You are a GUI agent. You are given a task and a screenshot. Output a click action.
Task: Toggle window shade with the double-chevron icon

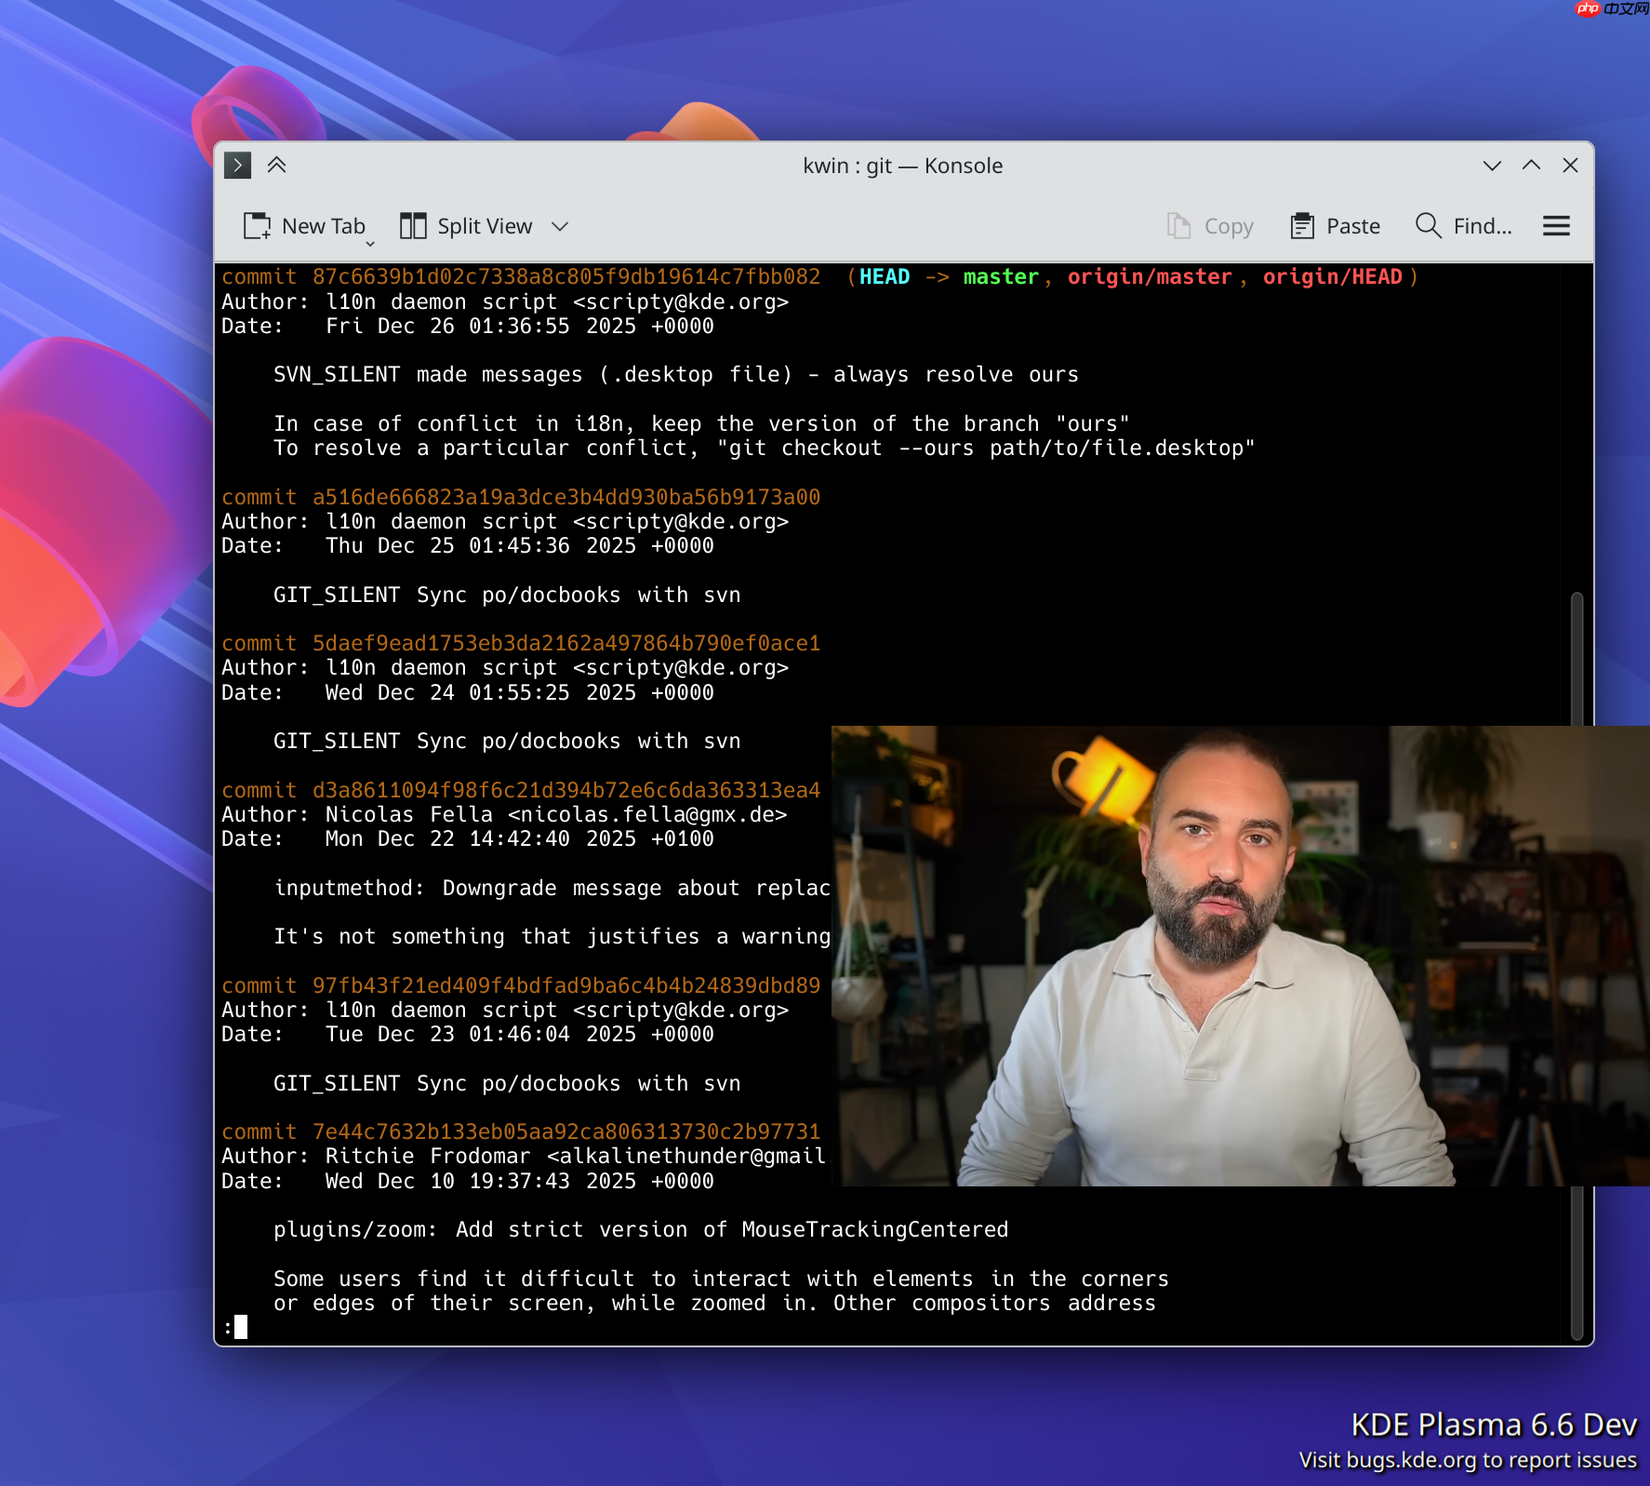tap(277, 165)
